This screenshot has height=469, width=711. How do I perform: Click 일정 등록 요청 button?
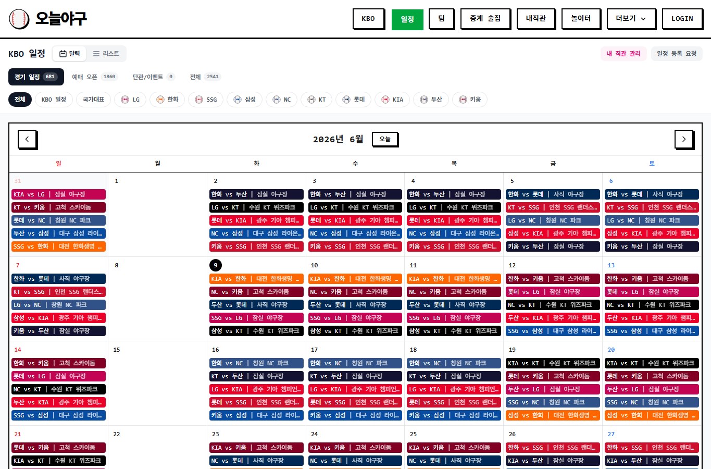(677, 54)
